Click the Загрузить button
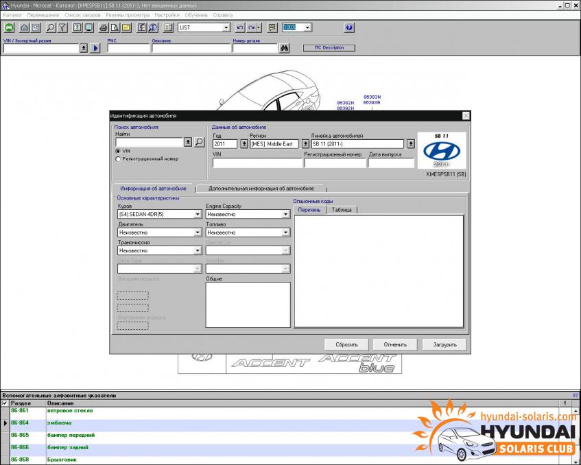Screen dimensions: 581x465 pyautogui.click(x=444, y=344)
